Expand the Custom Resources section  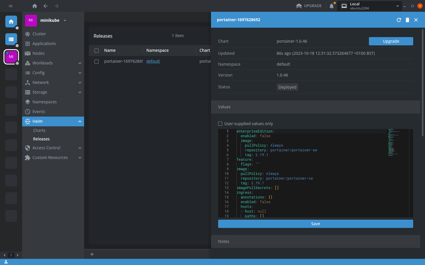pos(53,158)
